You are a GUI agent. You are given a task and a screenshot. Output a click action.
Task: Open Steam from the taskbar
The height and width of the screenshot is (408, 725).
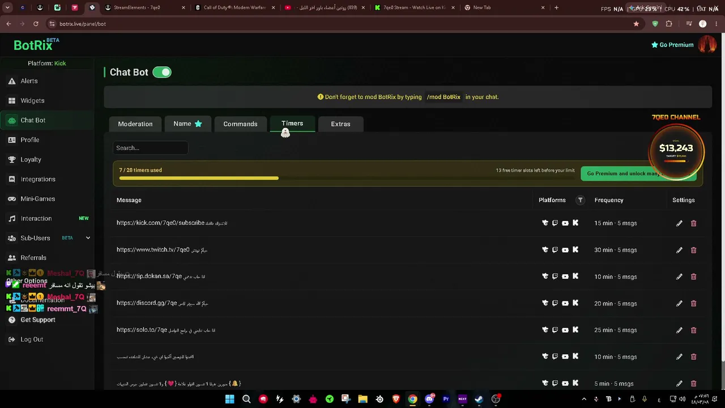click(479, 399)
